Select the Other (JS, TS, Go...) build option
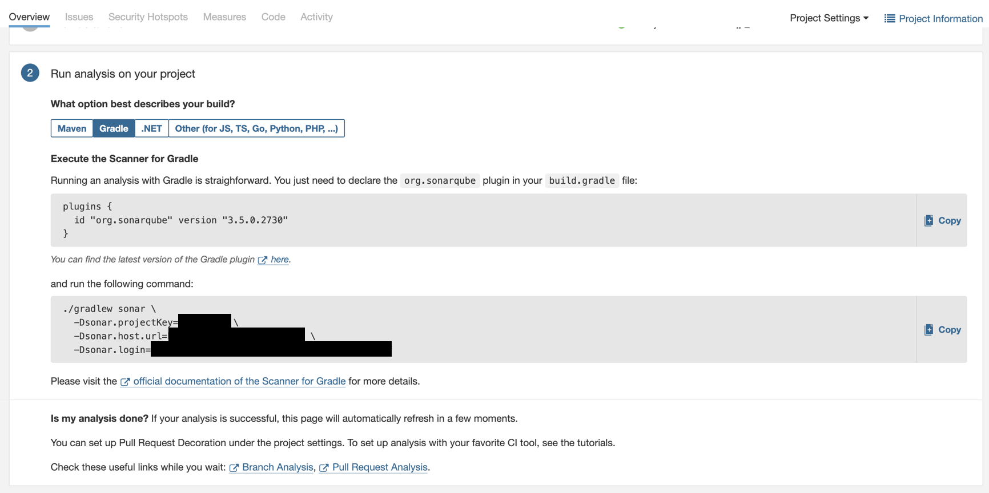The width and height of the screenshot is (989, 493). tap(256, 128)
